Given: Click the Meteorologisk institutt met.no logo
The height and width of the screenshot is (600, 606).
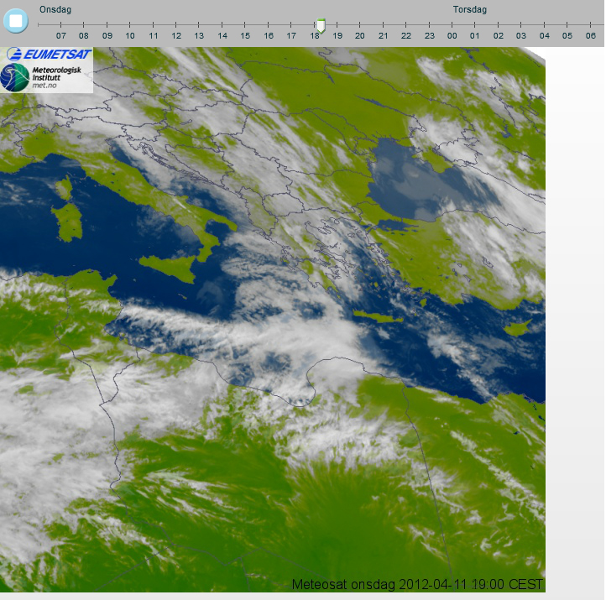Looking at the screenshot, I should click(47, 78).
